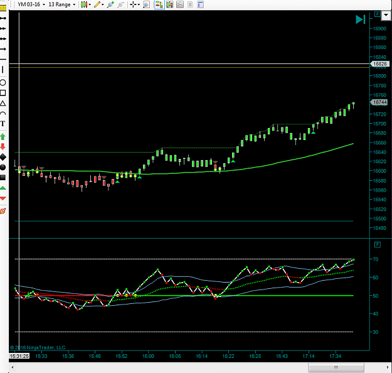This screenshot has height=373, width=392.
Task: Jump to latest bar with skip icon
Action: coord(361,19)
